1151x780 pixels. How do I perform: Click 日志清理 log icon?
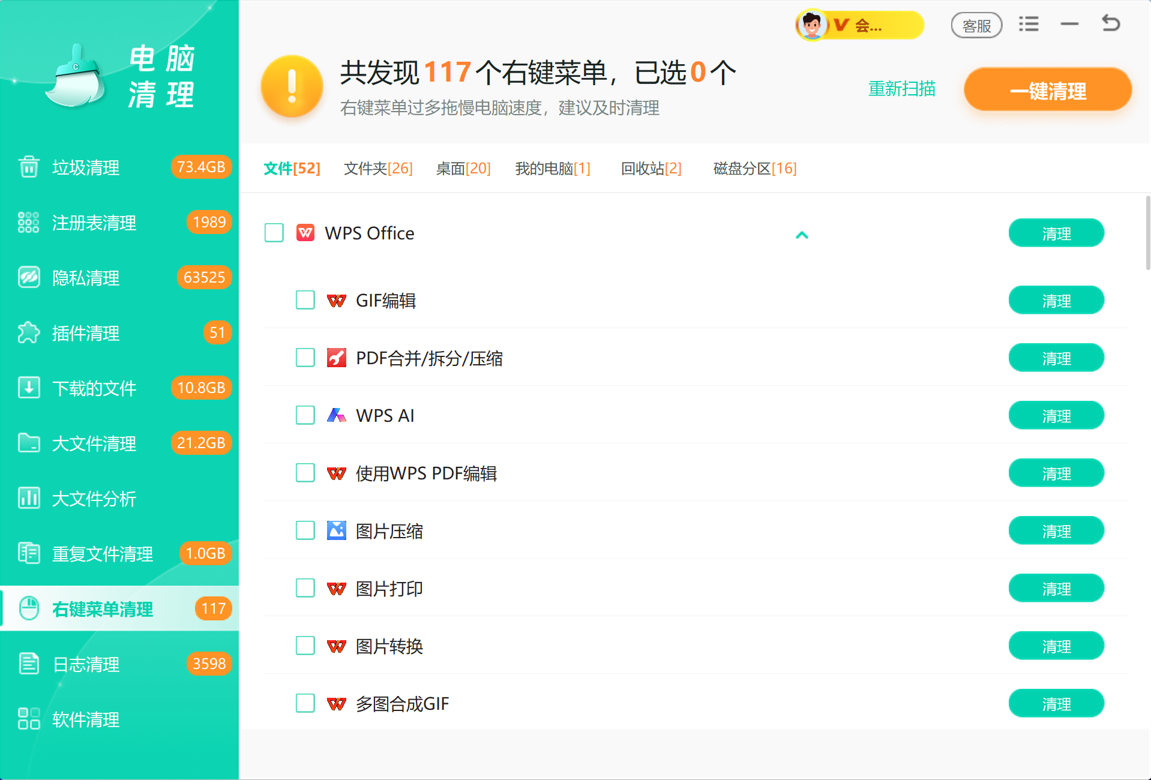click(x=29, y=664)
